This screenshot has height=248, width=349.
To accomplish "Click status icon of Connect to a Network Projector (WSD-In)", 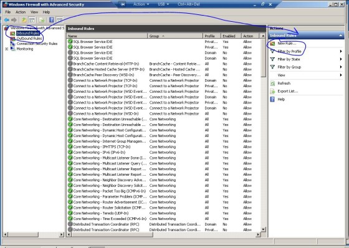I will pos(70,113).
